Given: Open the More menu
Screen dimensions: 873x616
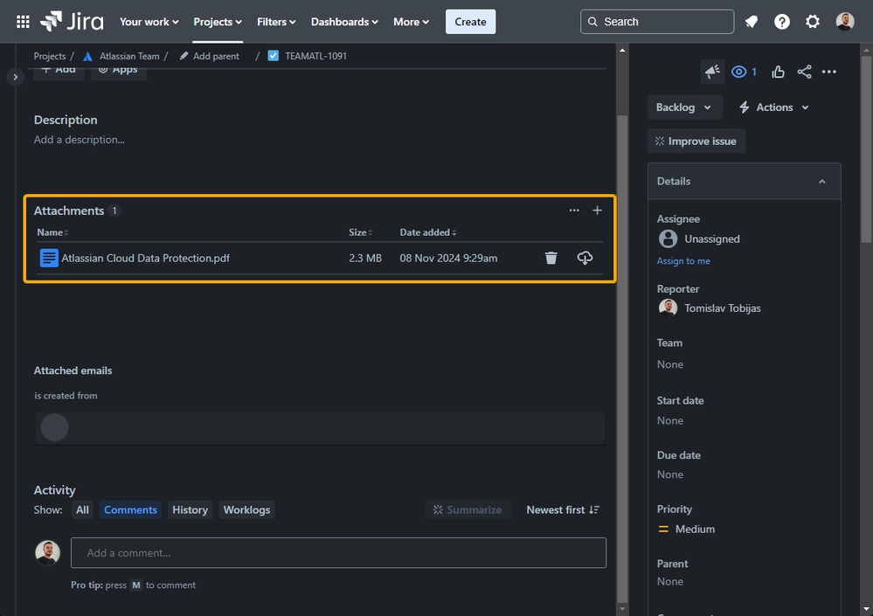Looking at the screenshot, I should click(x=412, y=22).
